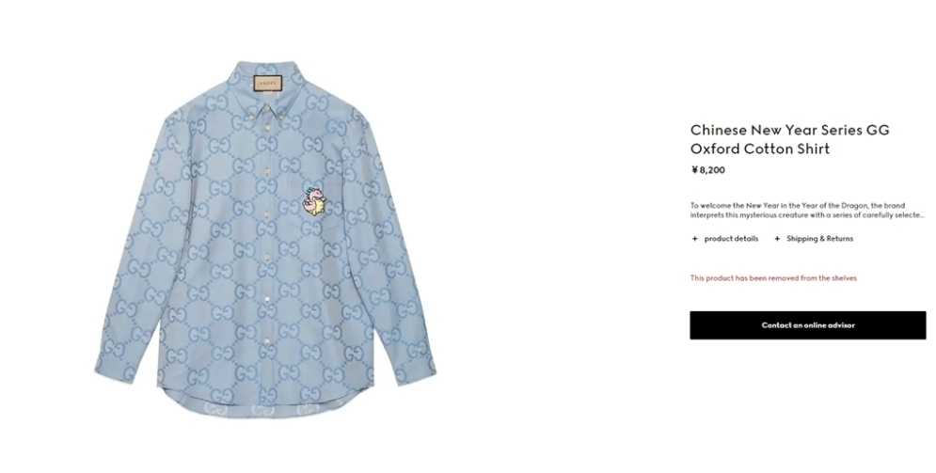The width and height of the screenshot is (936, 473).
Task: Click the truncated Year of the Dragon description
Action: (807, 210)
